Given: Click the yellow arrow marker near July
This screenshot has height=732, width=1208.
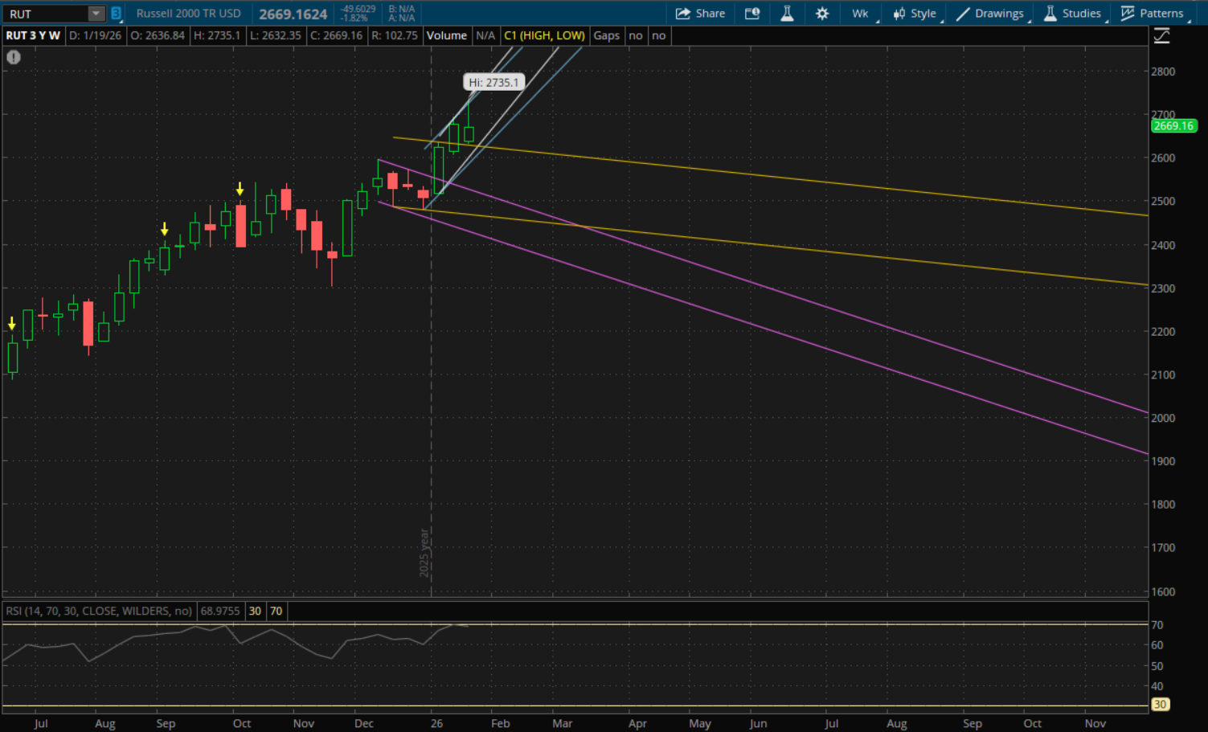Looking at the screenshot, I should 12,324.
